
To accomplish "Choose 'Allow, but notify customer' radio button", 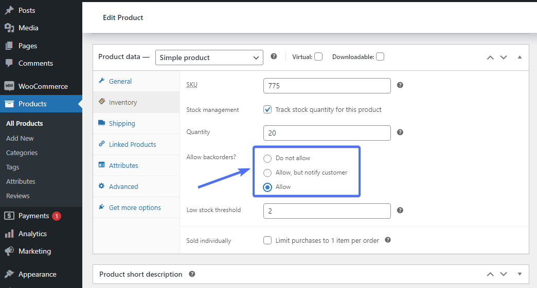I will point(267,172).
